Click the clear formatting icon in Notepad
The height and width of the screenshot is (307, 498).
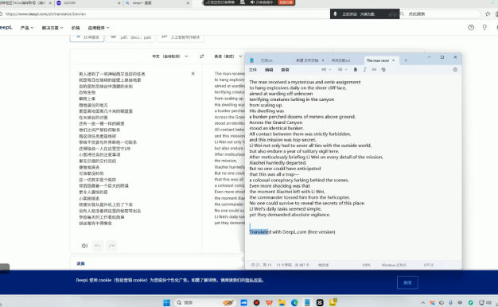pyautogui.click(x=383, y=69)
